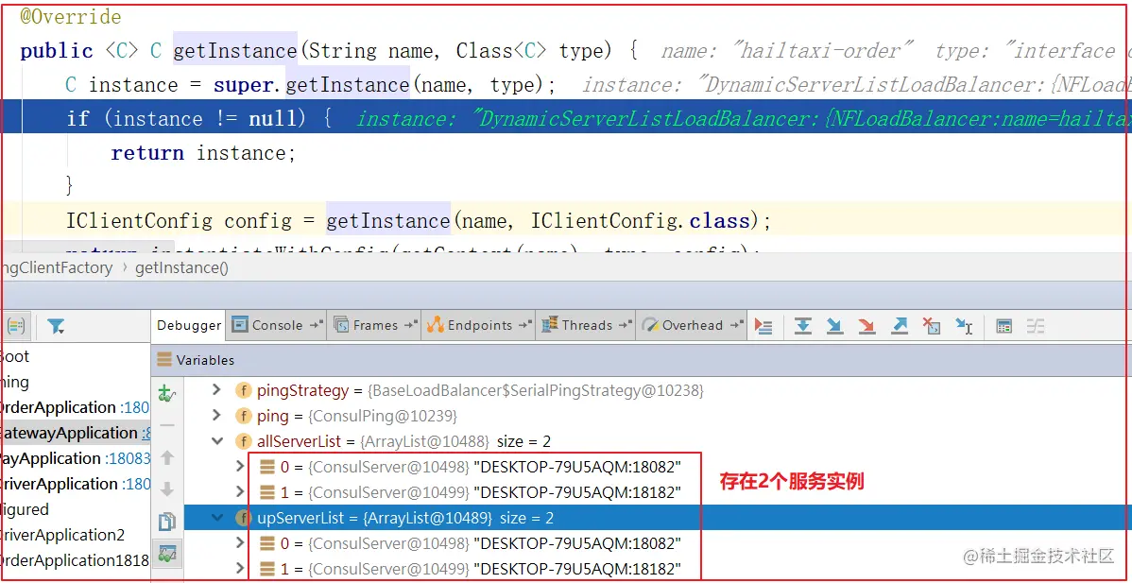Click the blue filter funnel icon
The height and width of the screenshot is (583, 1132).
click(x=56, y=327)
